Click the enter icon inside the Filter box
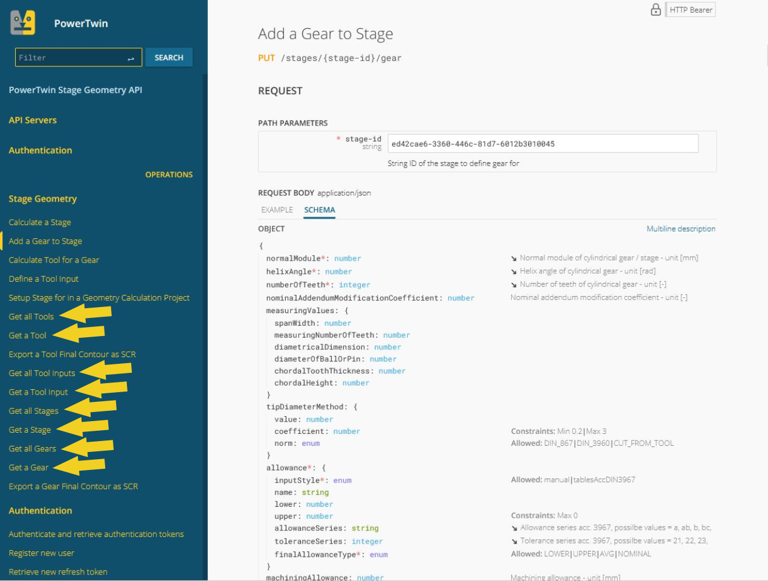This screenshot has height=581, width=768. tap(131, 58)
